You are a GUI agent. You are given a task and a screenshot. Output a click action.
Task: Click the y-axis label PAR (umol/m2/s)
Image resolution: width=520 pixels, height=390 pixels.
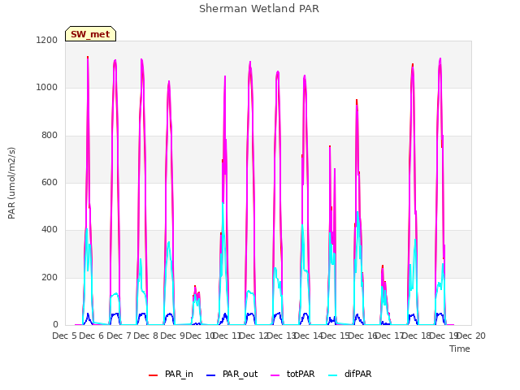11,183
